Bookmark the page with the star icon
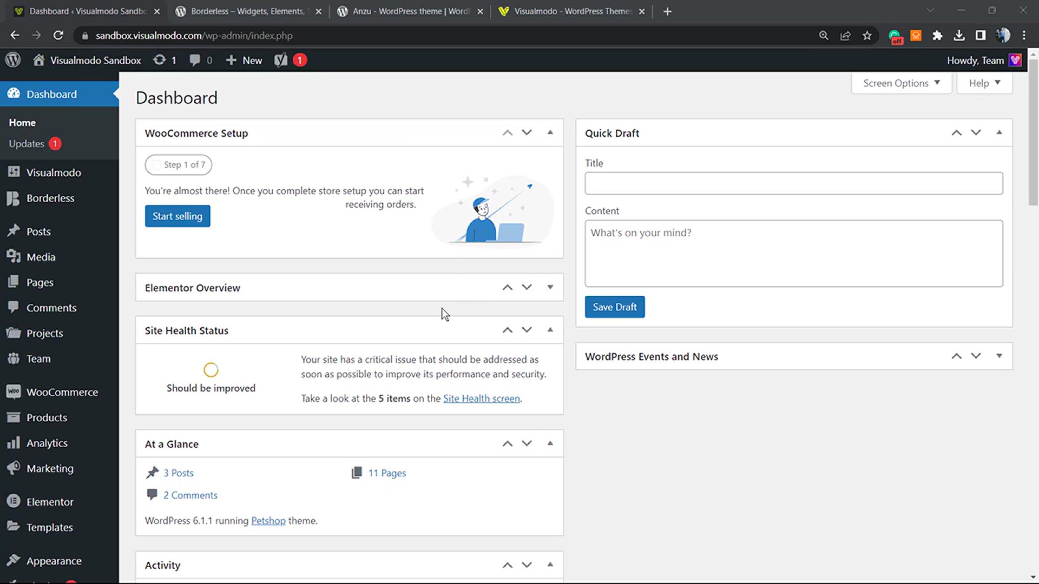Screen dimensions: 1039x584 [867, 35]
